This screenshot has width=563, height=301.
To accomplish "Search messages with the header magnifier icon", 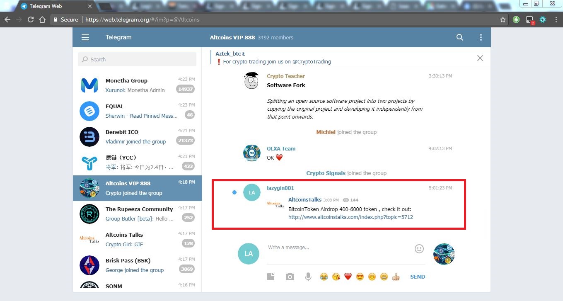I will (x=460, y=37).
